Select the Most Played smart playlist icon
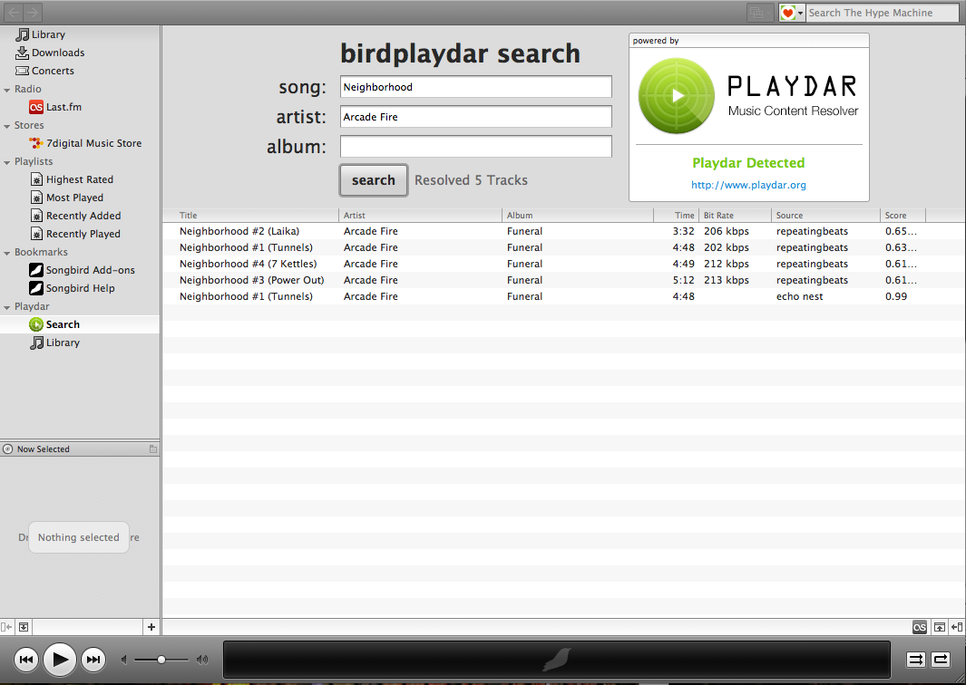Screen dimensions: 966x685 (36, 198)
